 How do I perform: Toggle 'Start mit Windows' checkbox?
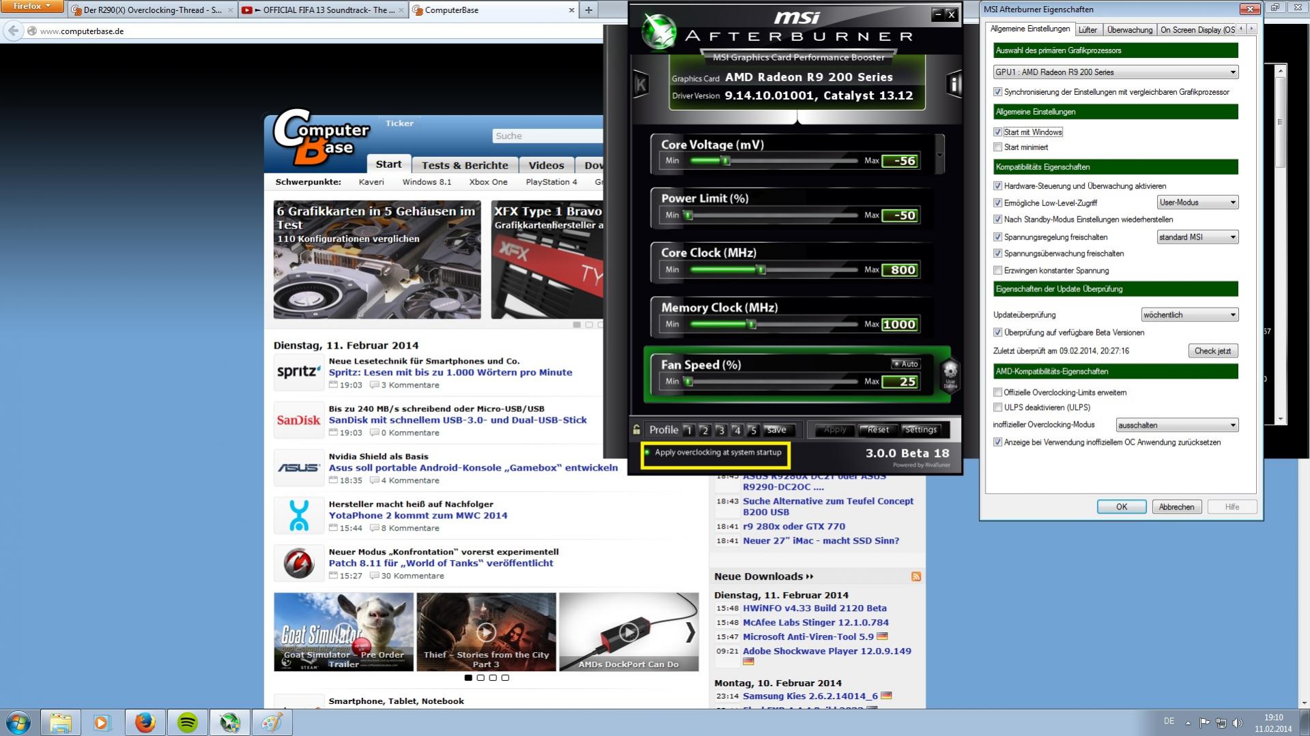[x=997, y=132]
